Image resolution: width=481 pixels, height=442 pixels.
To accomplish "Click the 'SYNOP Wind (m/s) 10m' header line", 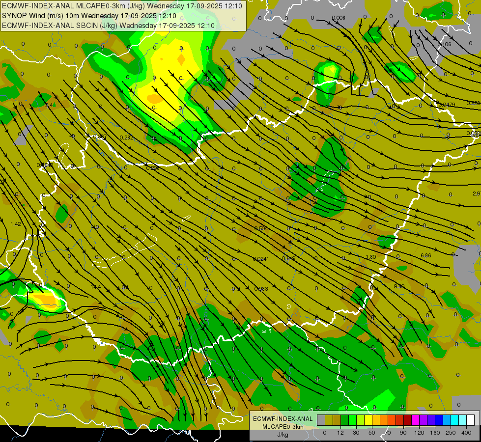I will 89,16.
